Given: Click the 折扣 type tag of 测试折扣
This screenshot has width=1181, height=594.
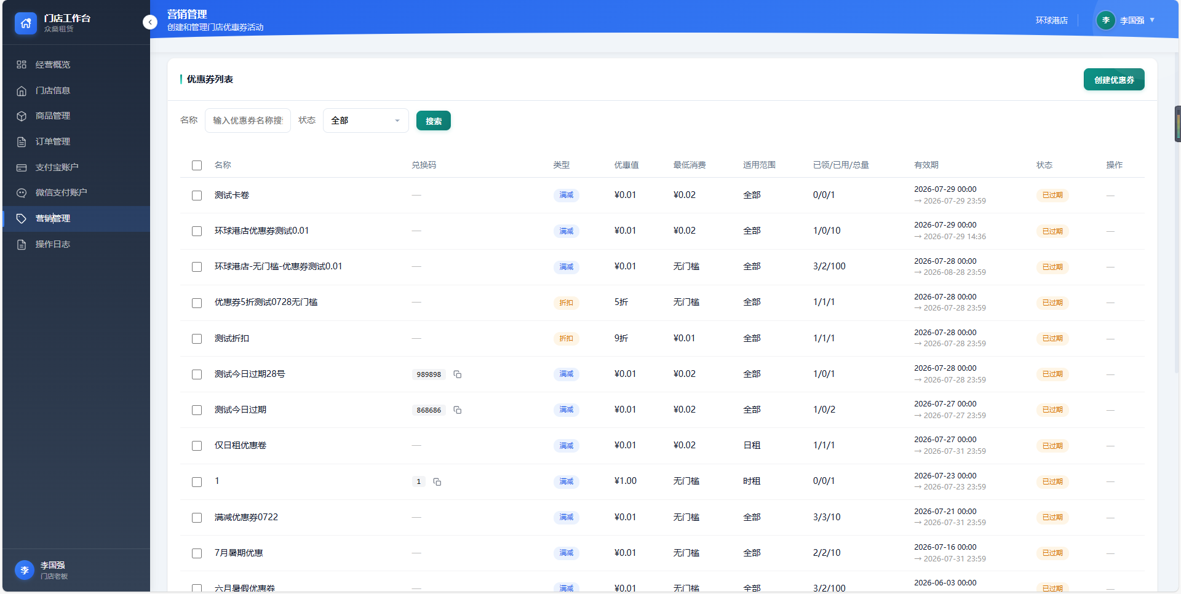Looking at the screenshot, I should click(566, 338).
